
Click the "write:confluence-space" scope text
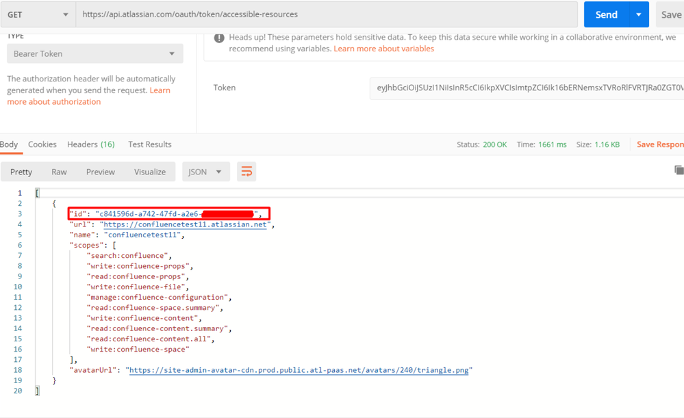pos(138,350)
